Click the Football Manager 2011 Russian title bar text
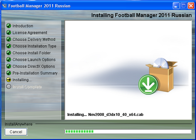 pos(39,6)
